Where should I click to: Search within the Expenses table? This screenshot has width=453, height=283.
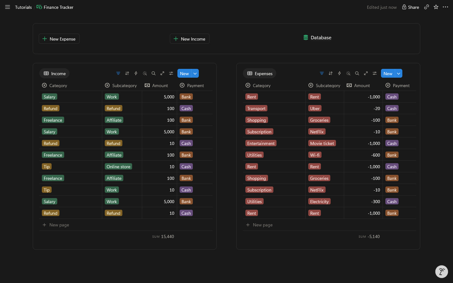(x=357, y=73)
